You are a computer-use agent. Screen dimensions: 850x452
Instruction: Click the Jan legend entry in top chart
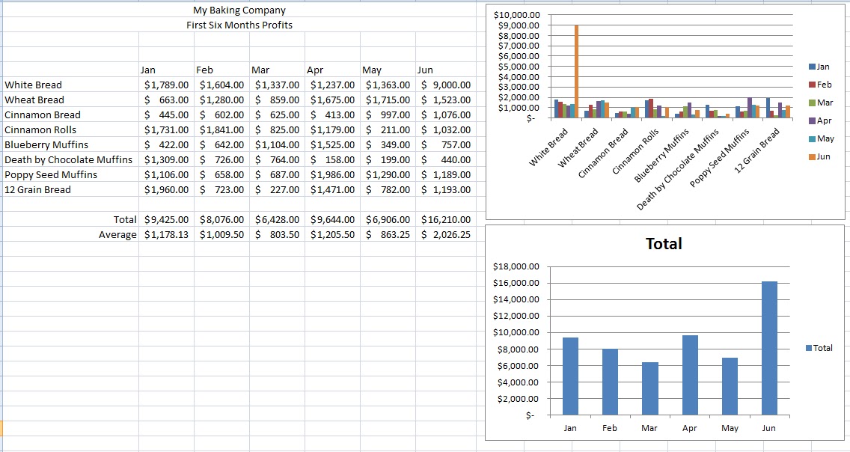[x=819, y=67]
